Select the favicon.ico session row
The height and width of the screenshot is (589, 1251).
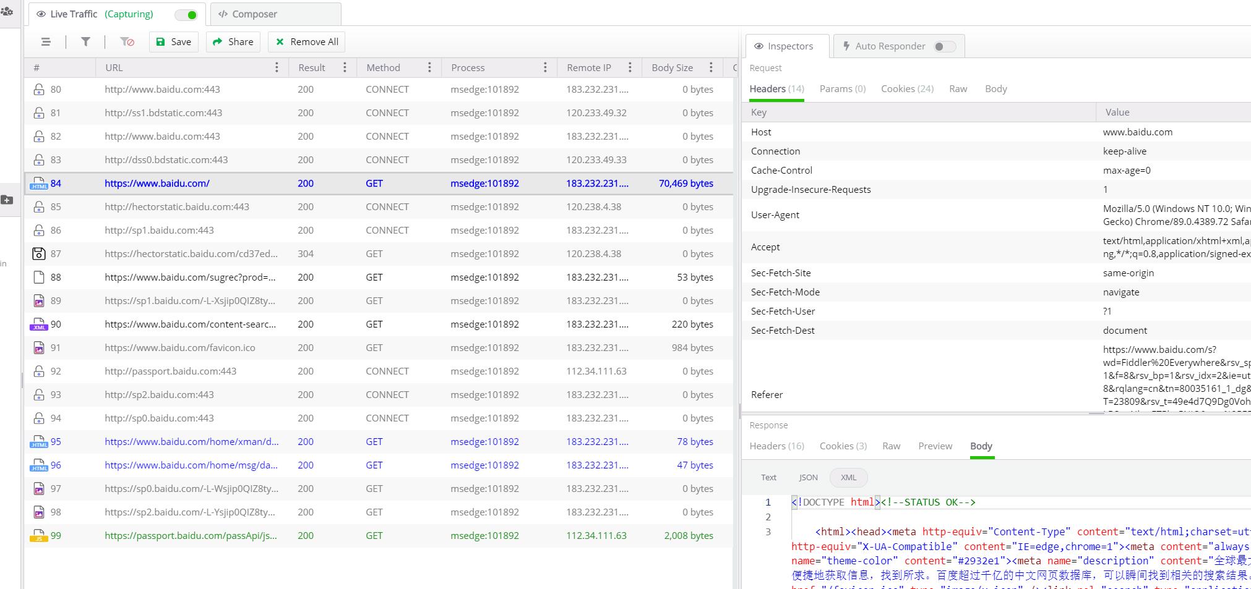379,348
